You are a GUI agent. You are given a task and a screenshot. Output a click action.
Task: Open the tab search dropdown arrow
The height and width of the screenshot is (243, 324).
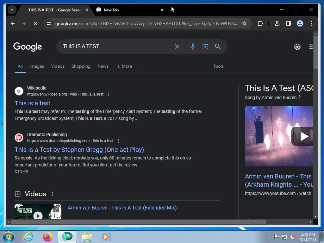pos(12,10)
